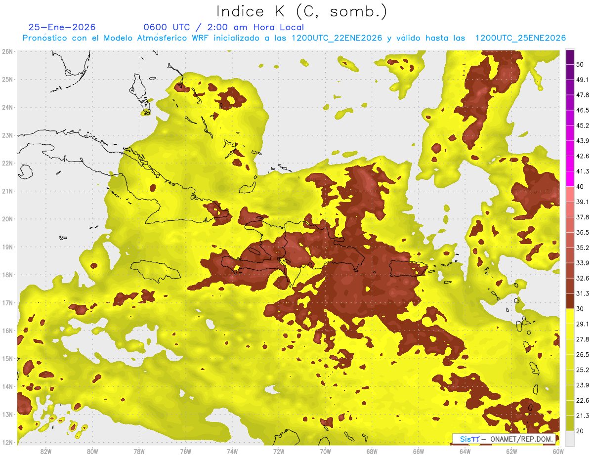Viewport: 593px width, 458px height.
Task: Click the '76W' longitude label
Action: (x=186, y=451)
